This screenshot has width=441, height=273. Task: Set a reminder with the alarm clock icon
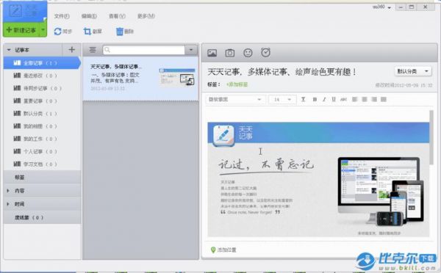pyautogui.click(x=265, y=53)
